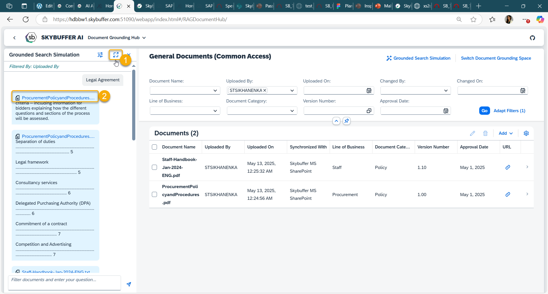
Task: Select the Staff-Handbook-Jan-2024-ENG.pdf row checkbox
Action: pos(154,167)
